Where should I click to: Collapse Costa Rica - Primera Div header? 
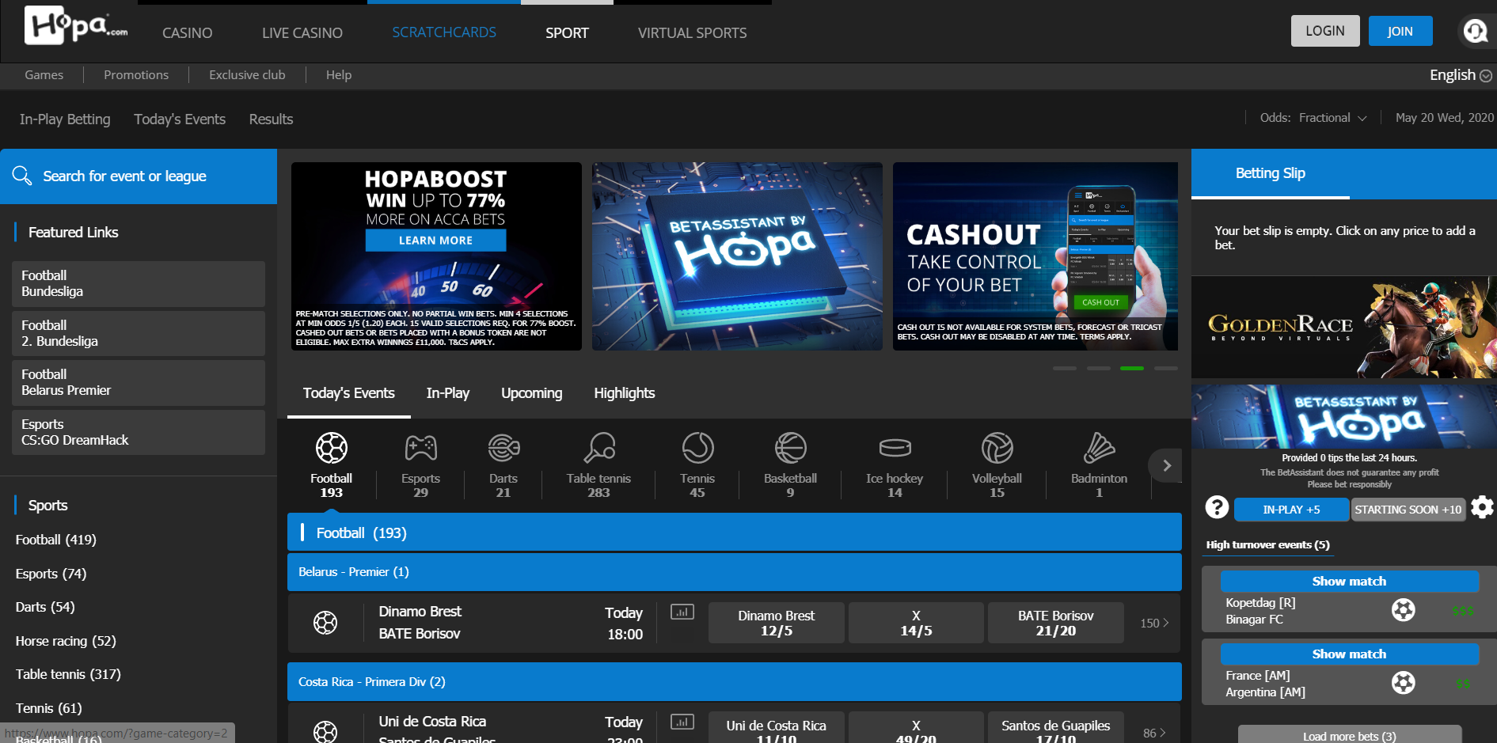tap(735, 681)
